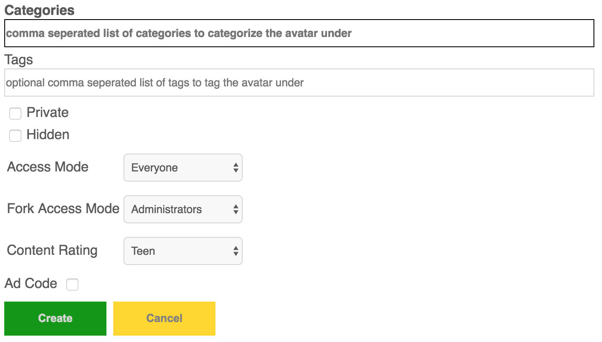The height and width of the screenshot is (342, 602).
Task: Click the Tags field label
Action: tap(19, 60)
